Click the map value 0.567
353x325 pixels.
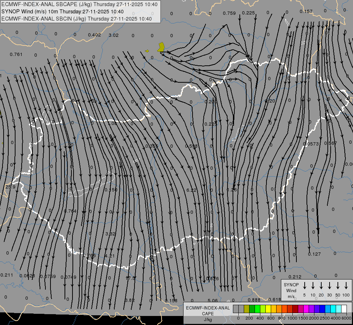331,143
